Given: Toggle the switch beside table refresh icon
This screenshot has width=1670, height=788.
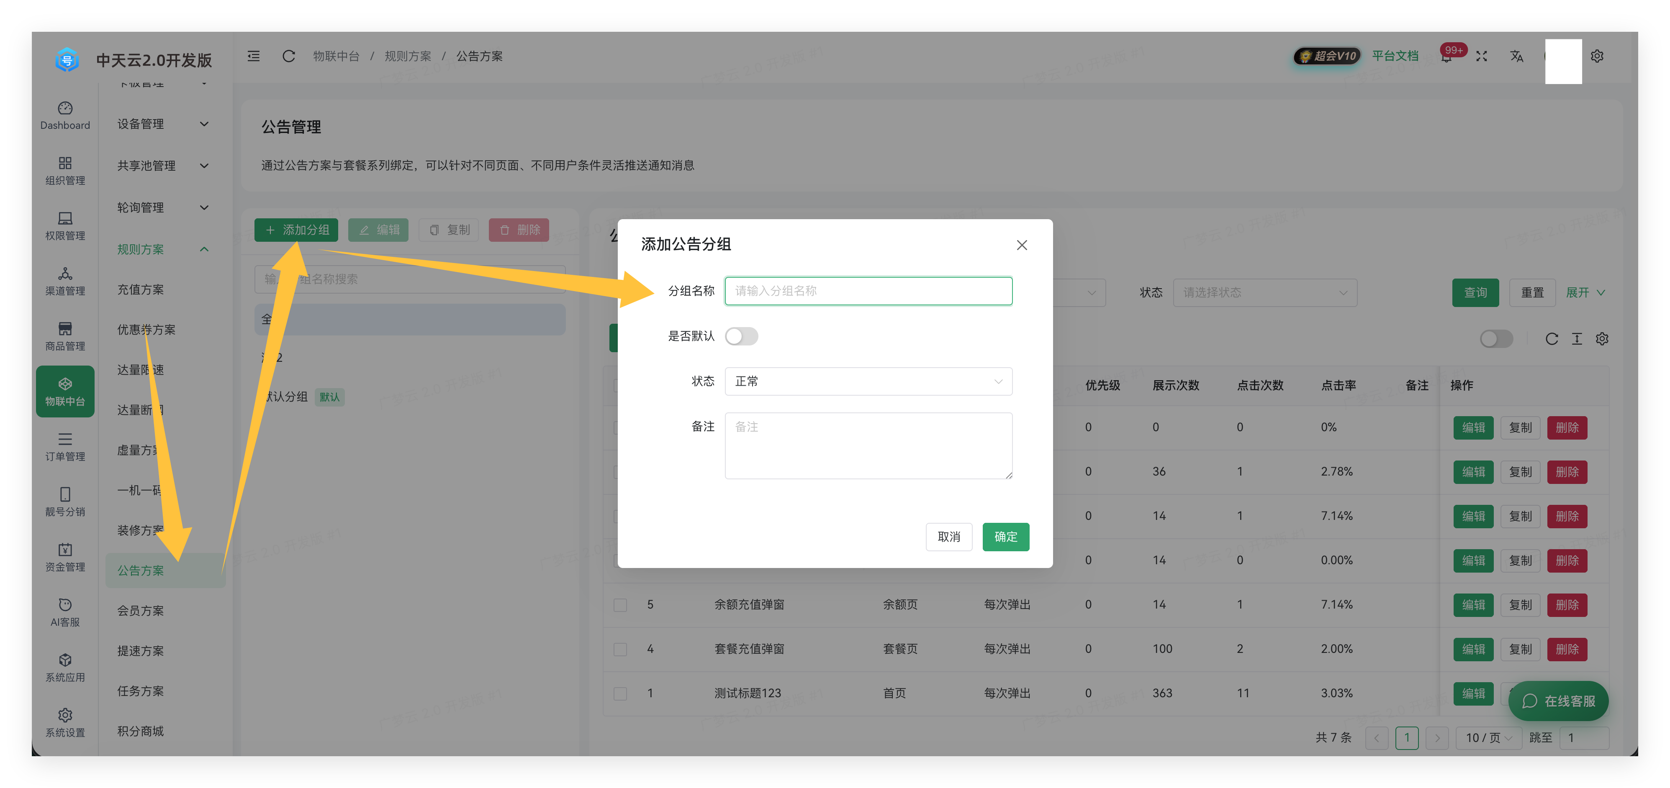Looking at the screenshot, I should pos(1496,338).
